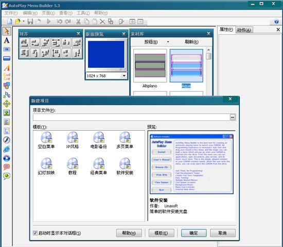Image resolution: width=283 pixels, height=247 pixels.
Task: Pick the OK button tool in palette
Action: coord(7,49)
